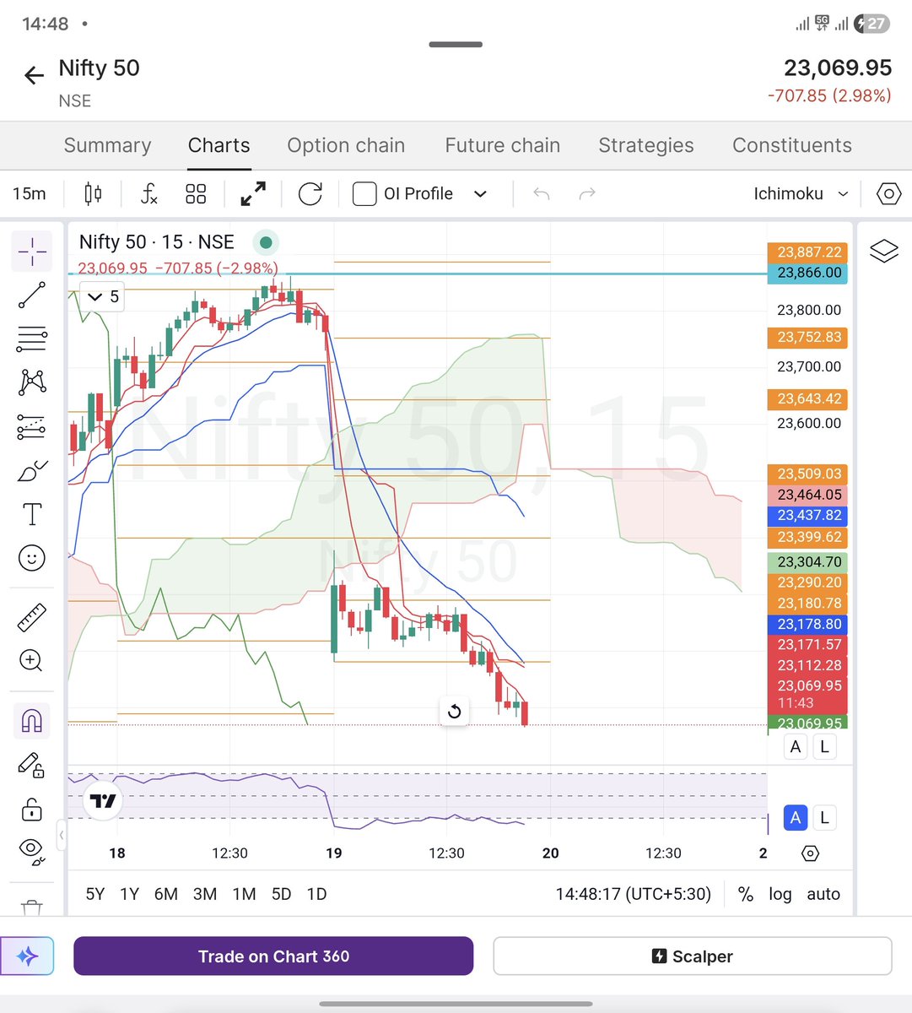Screen dimensions: 912x1013
Task: Click the 23,866.00 teal price label
Action: click(807, 273)
